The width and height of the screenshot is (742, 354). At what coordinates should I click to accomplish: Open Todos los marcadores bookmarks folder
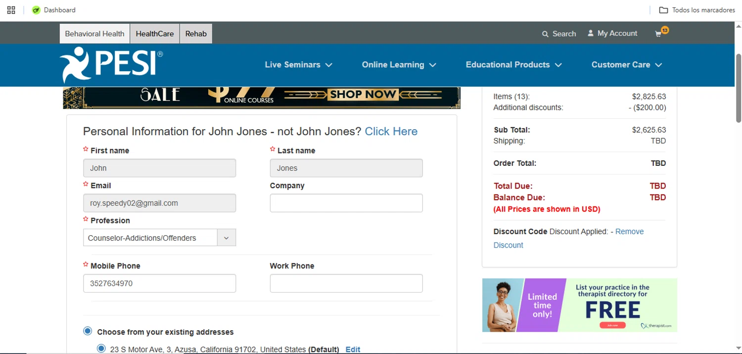[x=697, y=10]
